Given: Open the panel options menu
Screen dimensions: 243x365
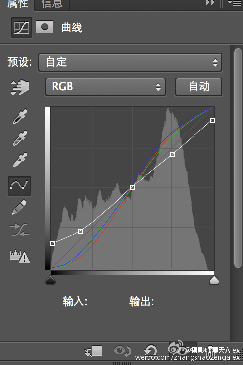Looking at the screenshot, I should [x=234, y=3].
